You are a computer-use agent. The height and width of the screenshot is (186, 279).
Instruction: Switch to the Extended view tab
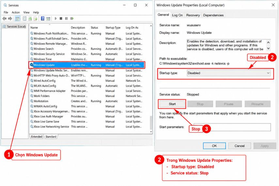point(37,136)
